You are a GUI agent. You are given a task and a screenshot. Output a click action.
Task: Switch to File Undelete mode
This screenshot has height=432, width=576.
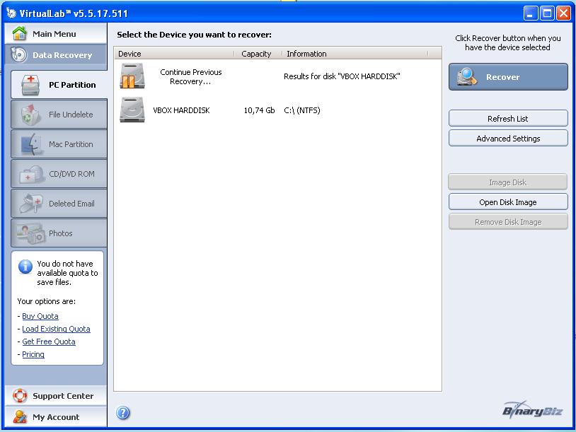coord(59,114)
